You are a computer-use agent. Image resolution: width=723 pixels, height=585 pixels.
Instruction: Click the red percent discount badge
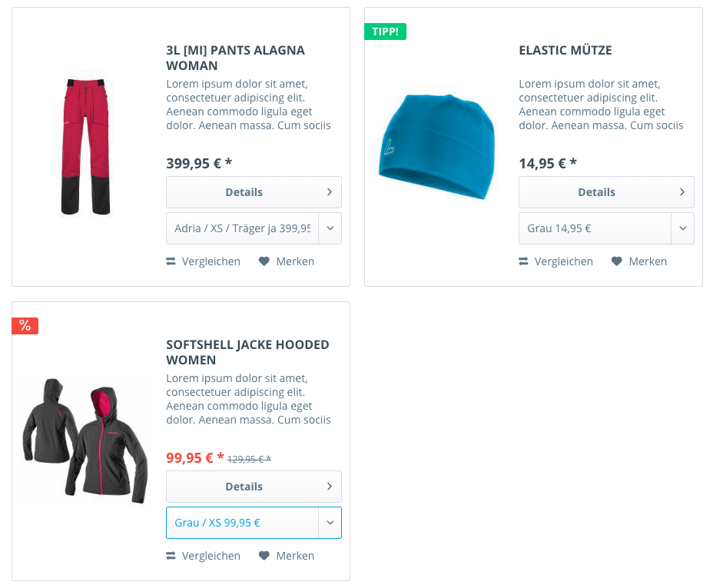point(25,326)
